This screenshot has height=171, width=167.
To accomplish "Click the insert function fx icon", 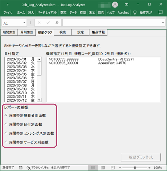I will coord(57,23).
